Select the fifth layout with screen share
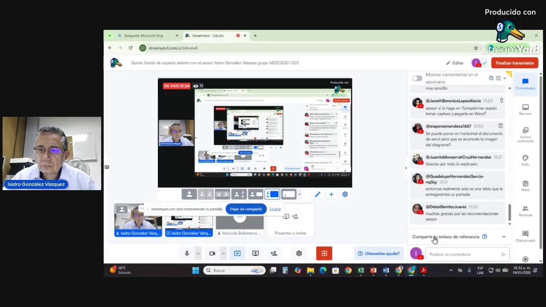 coord(256,194)
